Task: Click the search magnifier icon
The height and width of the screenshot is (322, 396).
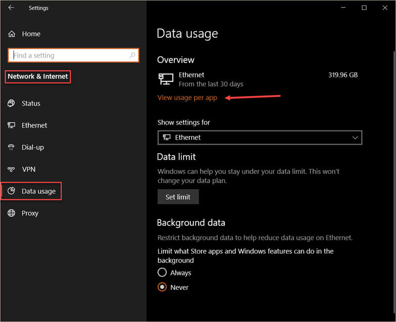Action: click(x=132, y=55)
